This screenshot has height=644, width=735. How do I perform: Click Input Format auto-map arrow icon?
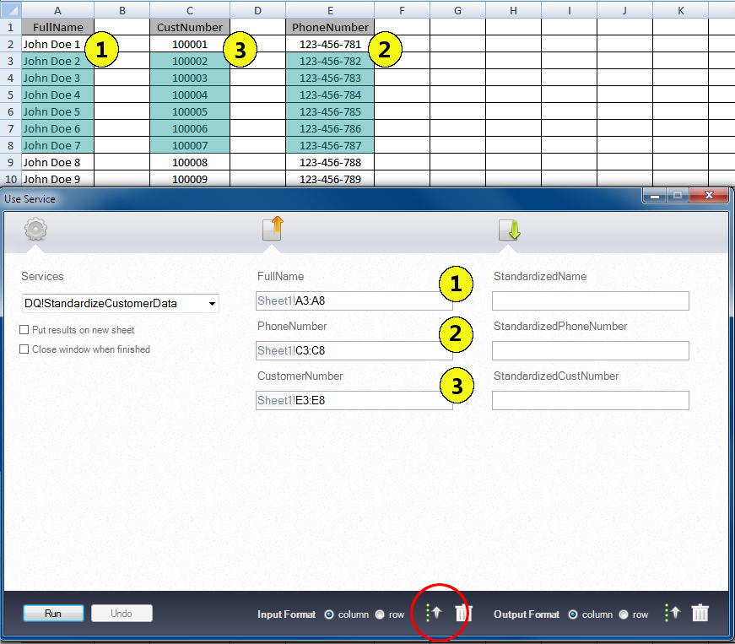point(434,613)
